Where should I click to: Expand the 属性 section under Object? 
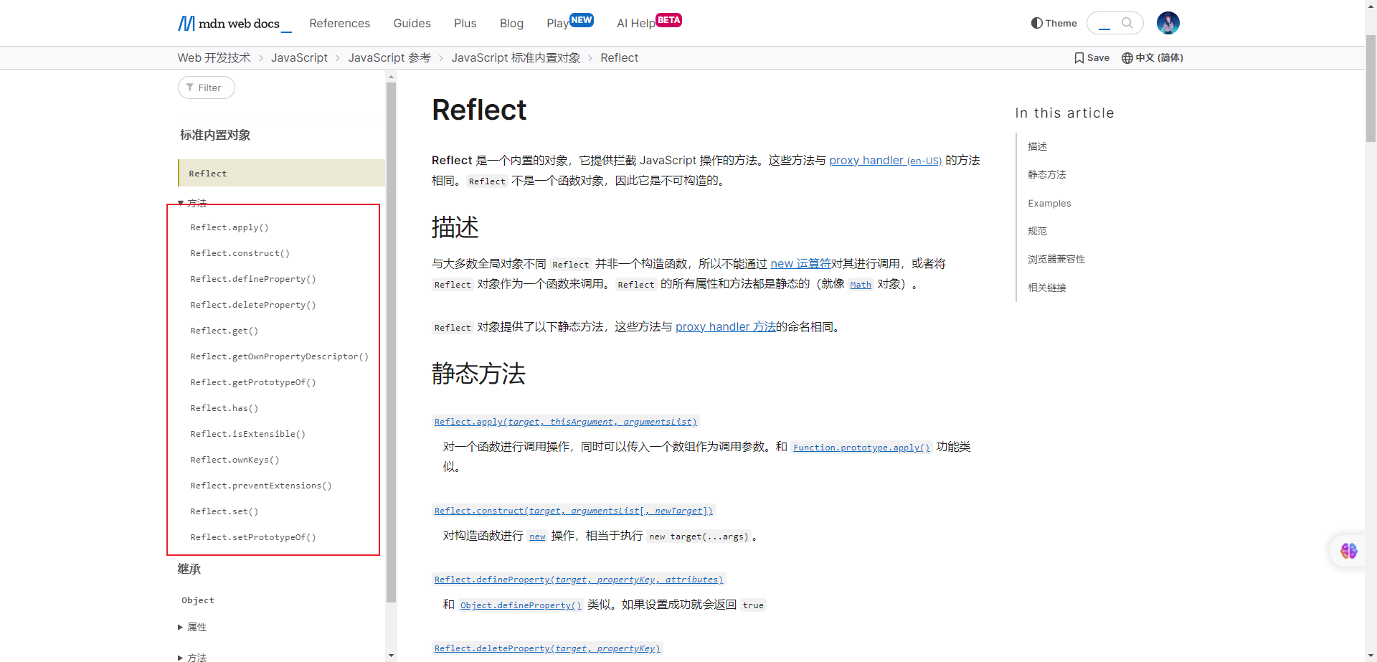(x=181, y=627)
